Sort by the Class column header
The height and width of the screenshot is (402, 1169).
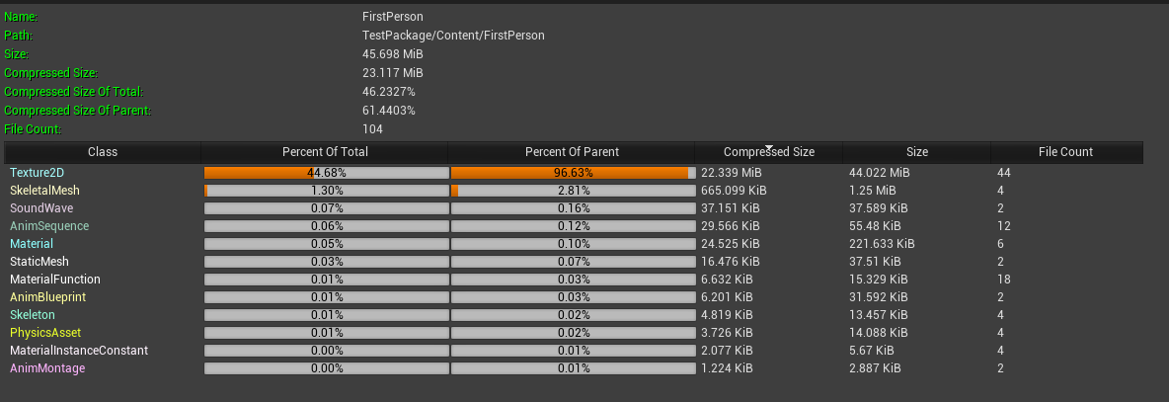(103, 152)
